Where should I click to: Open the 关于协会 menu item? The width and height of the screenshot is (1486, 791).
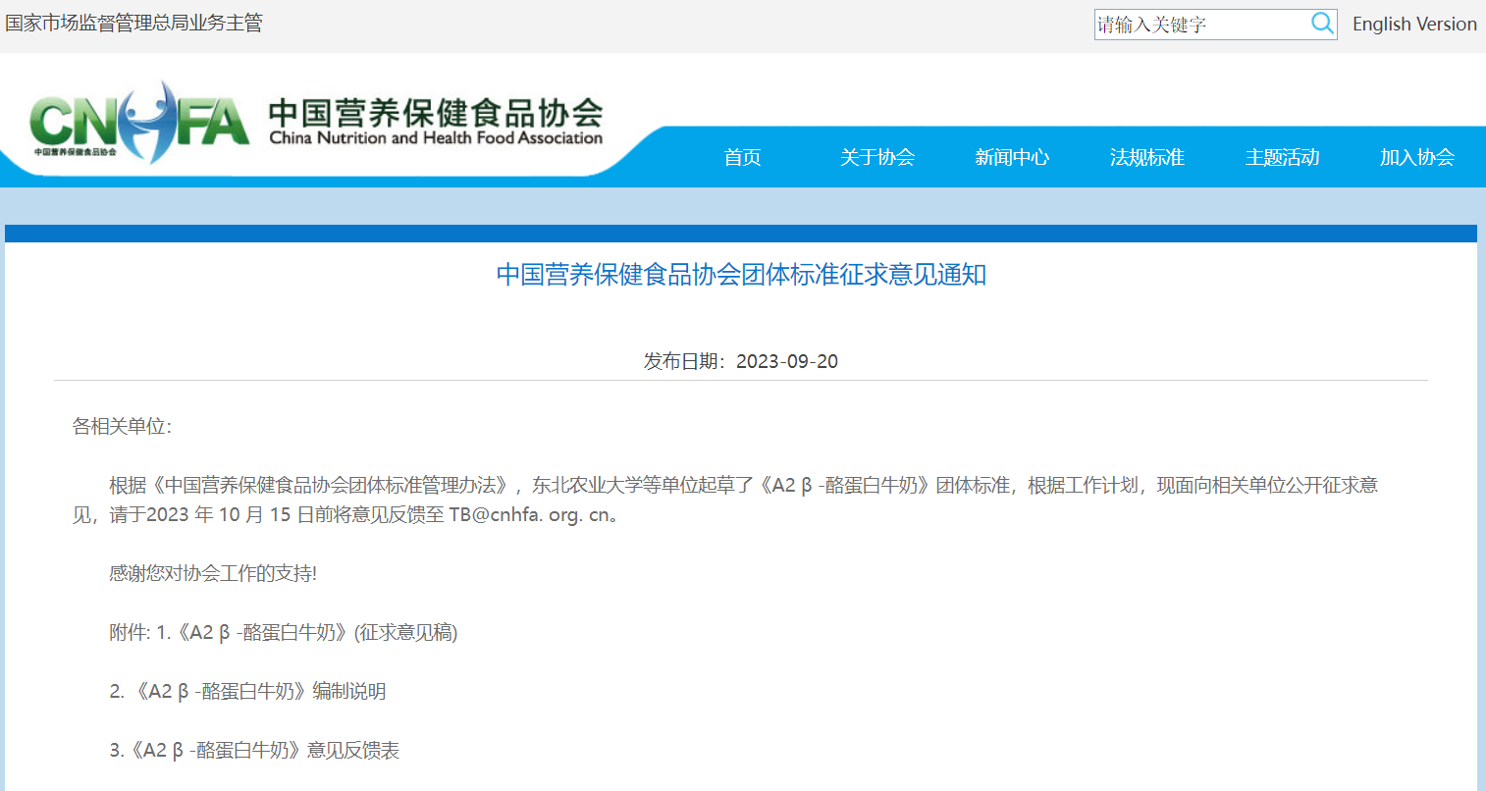click(877, 157)
